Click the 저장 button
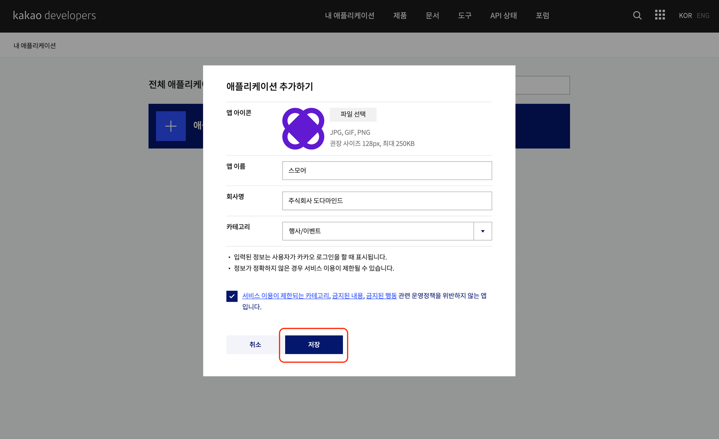 pos(314,345)
